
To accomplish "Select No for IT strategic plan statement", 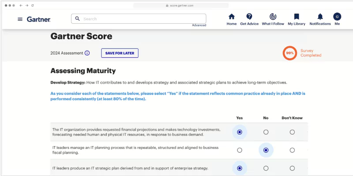I will point(266,168).
